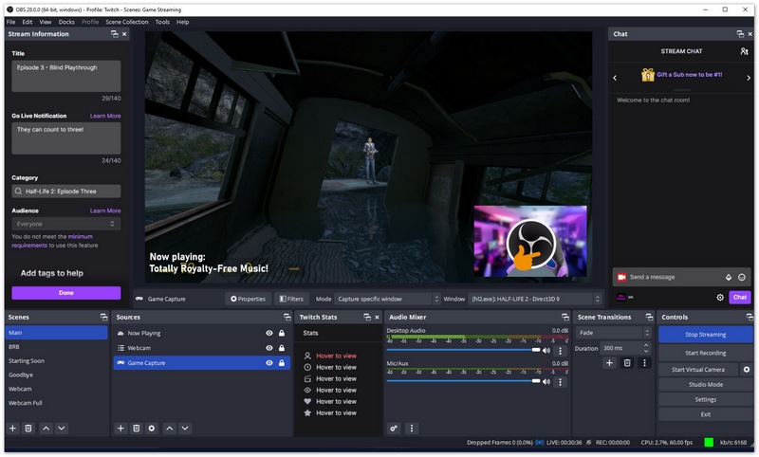Delete selected source with trash icon
The image size is (759, 457).
pos(137,429)
